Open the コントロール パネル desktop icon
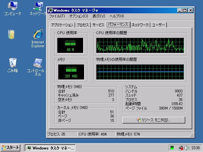The image size is (203, 152). click(x=38, y=63)
